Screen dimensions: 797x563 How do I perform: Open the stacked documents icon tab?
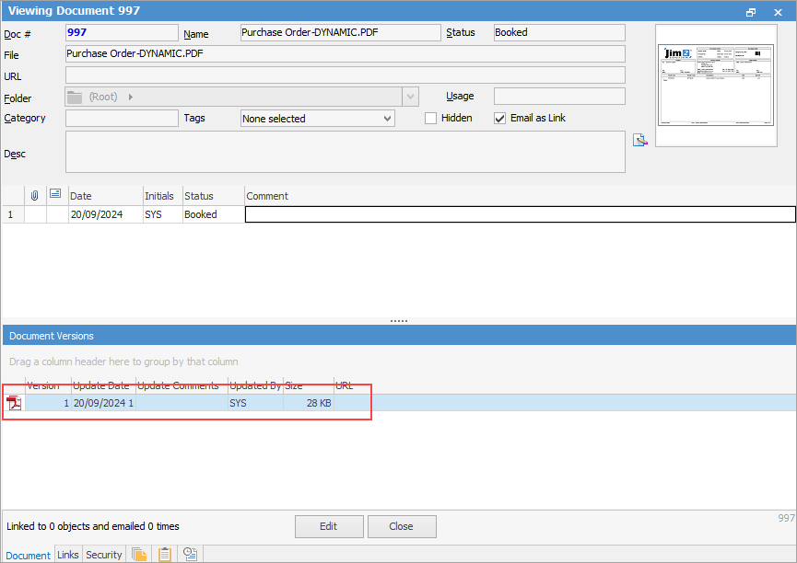(139, 555)
